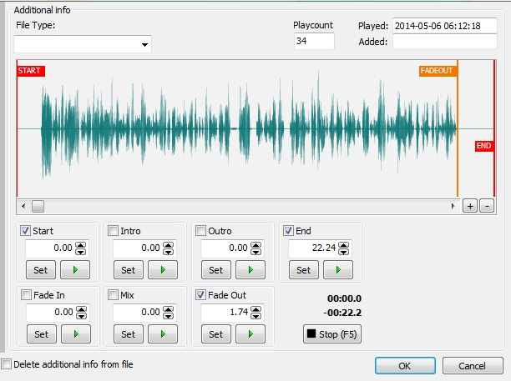
Task: Decrease Mix value with down spinner
Action: pos(168,316)
